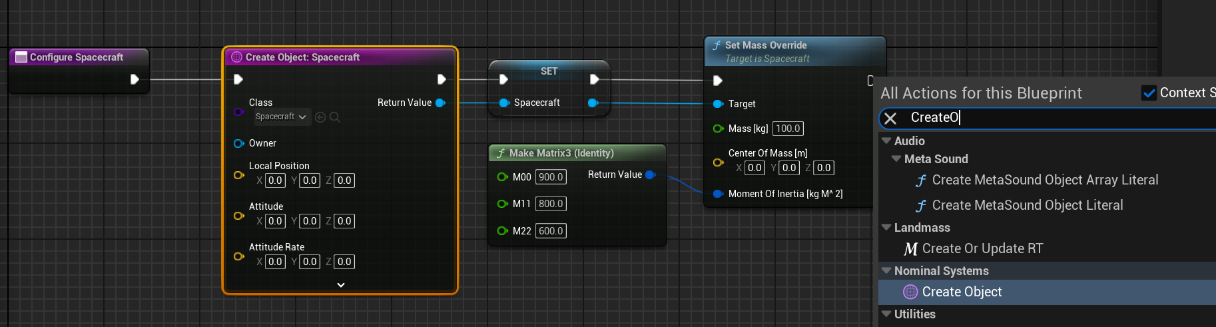The image size is (1216, 327).
Task: Click the M11 value field showing 800.0
Action: (551, 204)
